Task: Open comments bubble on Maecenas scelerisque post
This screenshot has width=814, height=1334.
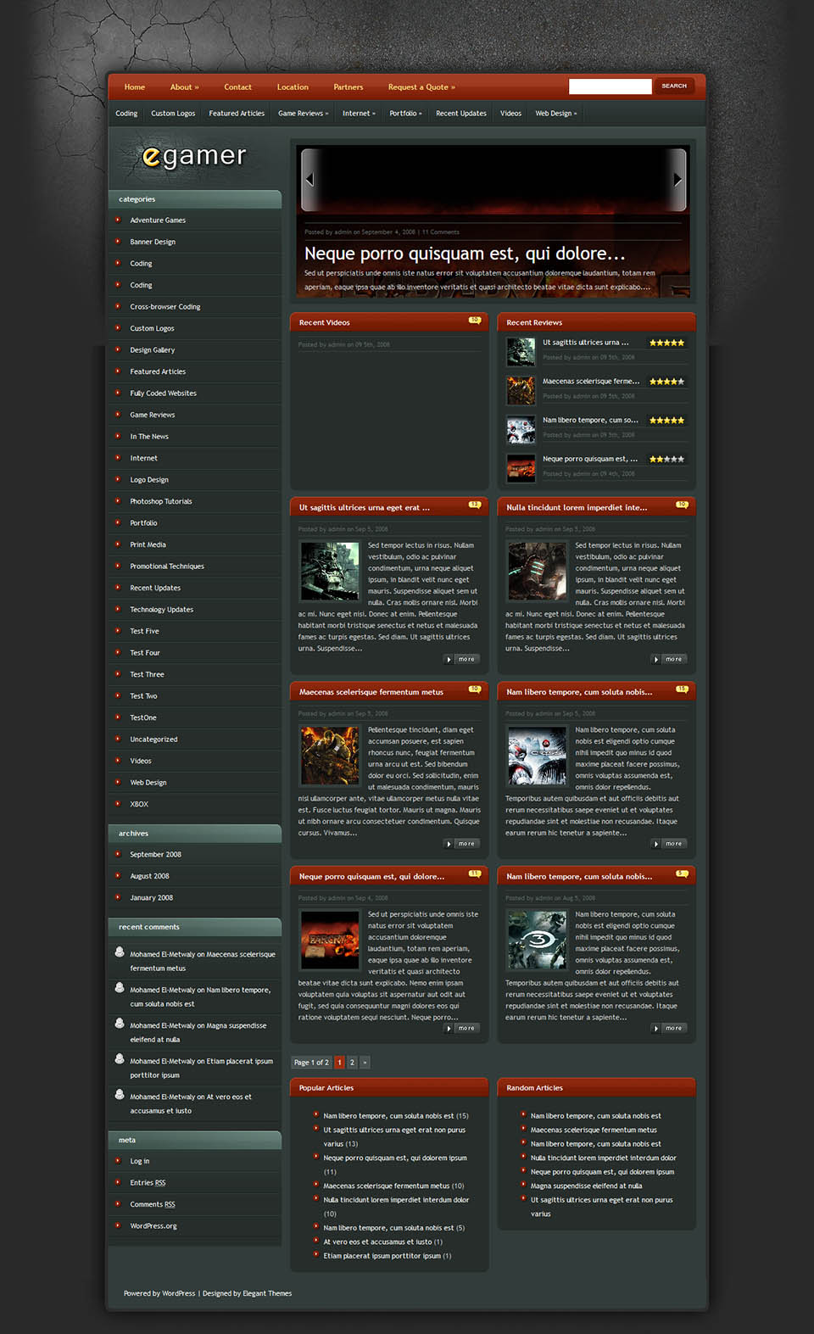Action: (x=475, y=689)
